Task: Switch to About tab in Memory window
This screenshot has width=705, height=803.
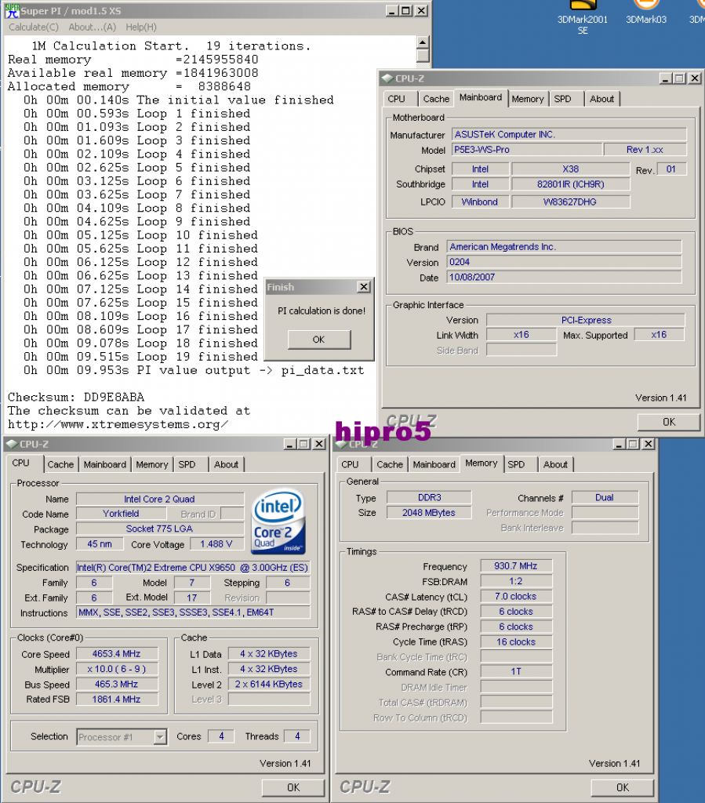Action: tap(555, 464)
